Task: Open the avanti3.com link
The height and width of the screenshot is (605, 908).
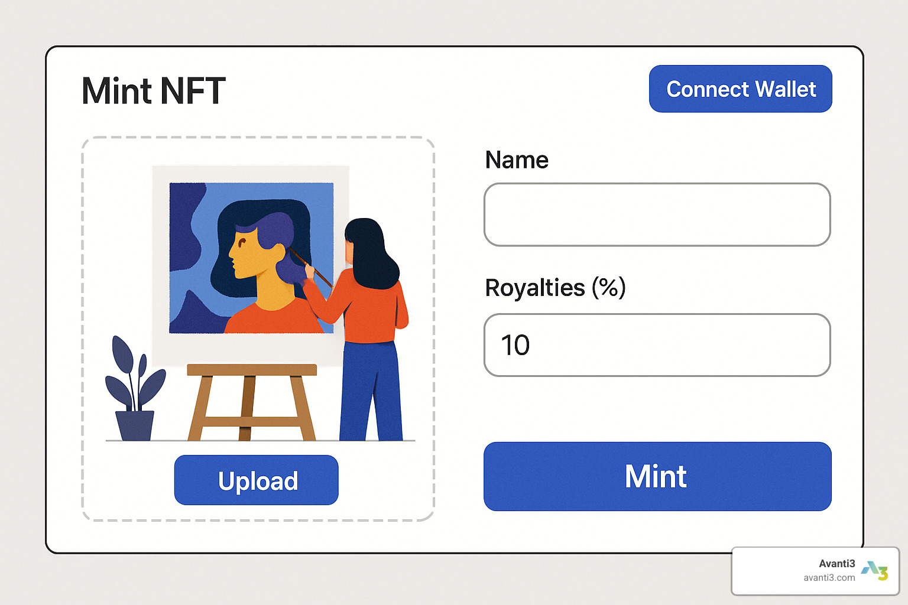Action: point(829,578)
